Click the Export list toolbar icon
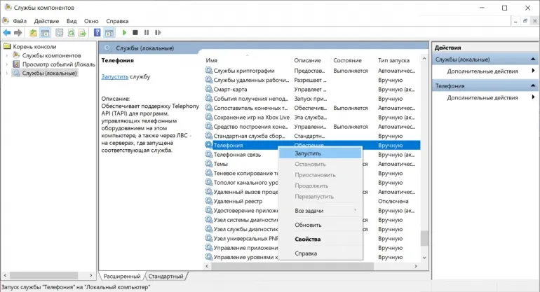540x292 pixels. [x=83, y=33]
